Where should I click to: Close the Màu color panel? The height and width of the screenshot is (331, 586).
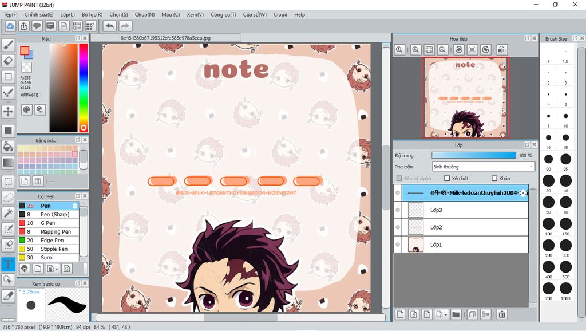pyautogui.click(x=85, y=38)
